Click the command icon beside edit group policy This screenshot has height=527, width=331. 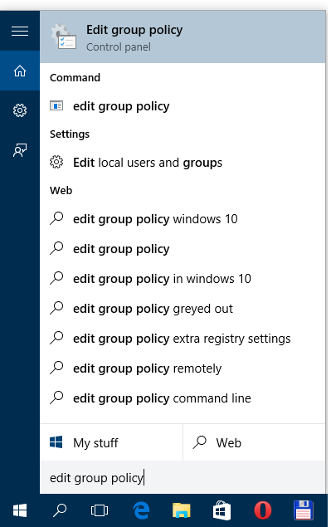pyautogui.click(x=56, y=106)
